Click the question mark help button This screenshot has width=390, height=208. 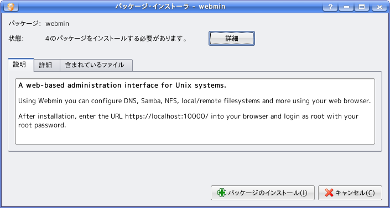(330, 7)
